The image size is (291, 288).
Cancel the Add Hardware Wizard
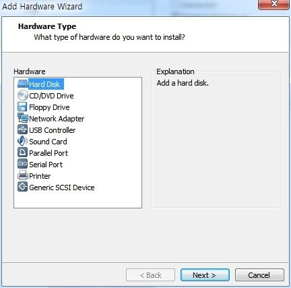[259, 275]
